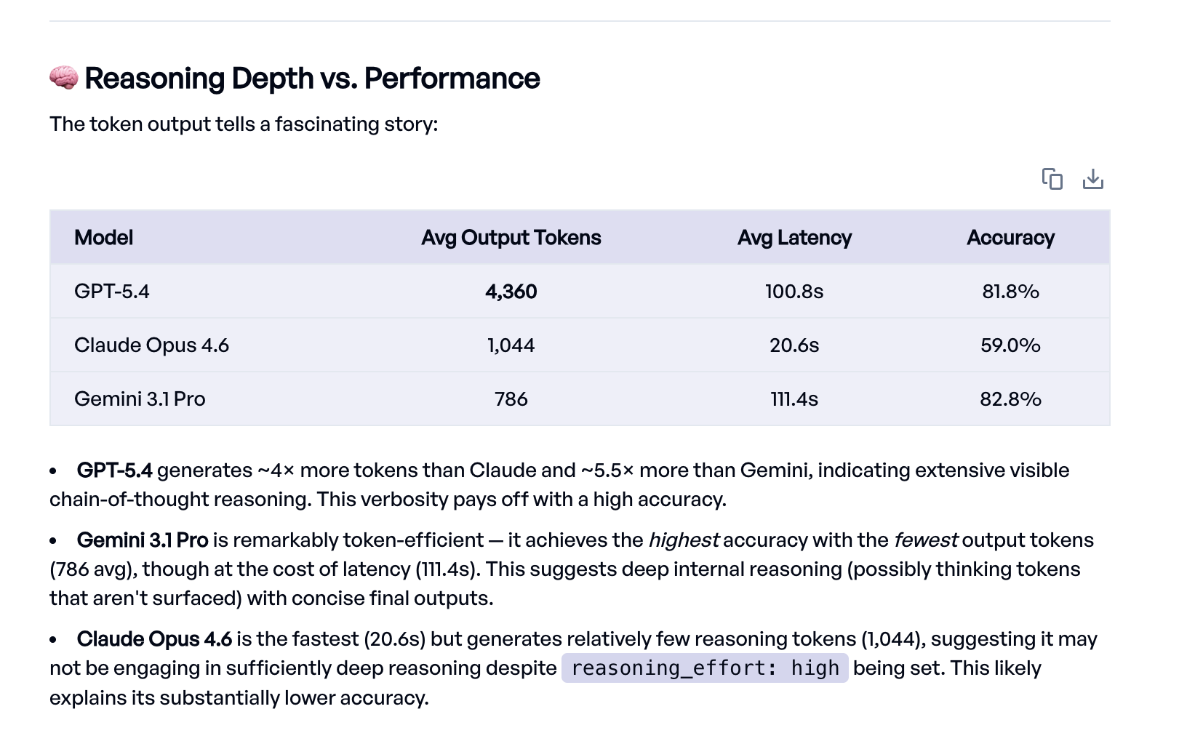Click the 'Avg Latency' column header
The height and width of the screenshot is (733, 1187).
tap(794, 237)
